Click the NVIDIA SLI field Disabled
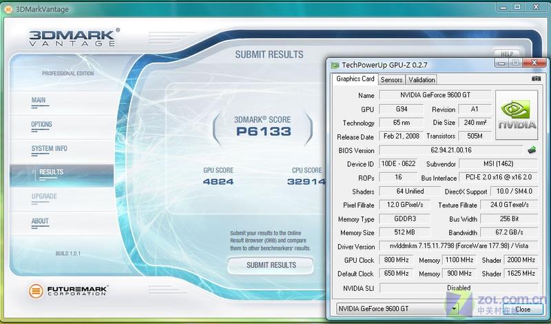 tap(459, 287)
